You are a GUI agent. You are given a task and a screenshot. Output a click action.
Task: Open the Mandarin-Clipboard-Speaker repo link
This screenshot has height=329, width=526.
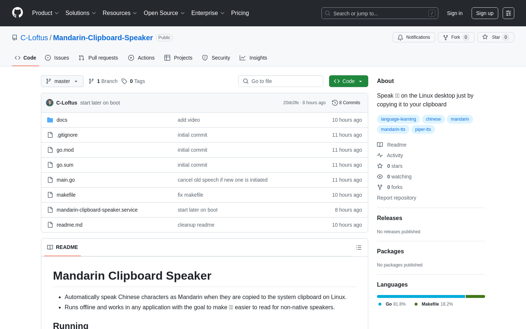click(x=103, y=38)
